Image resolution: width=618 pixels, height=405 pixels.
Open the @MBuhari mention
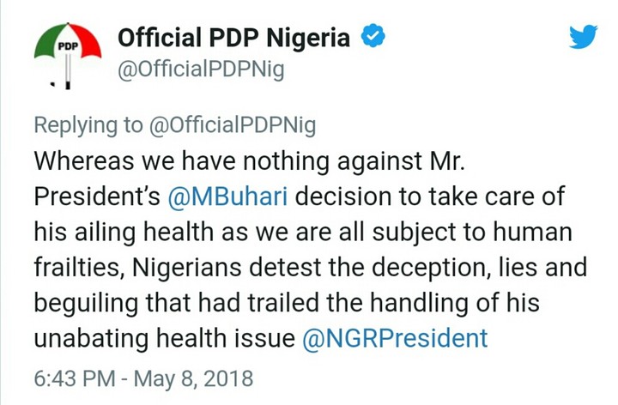pyautogui.click(x=225, y=196)
